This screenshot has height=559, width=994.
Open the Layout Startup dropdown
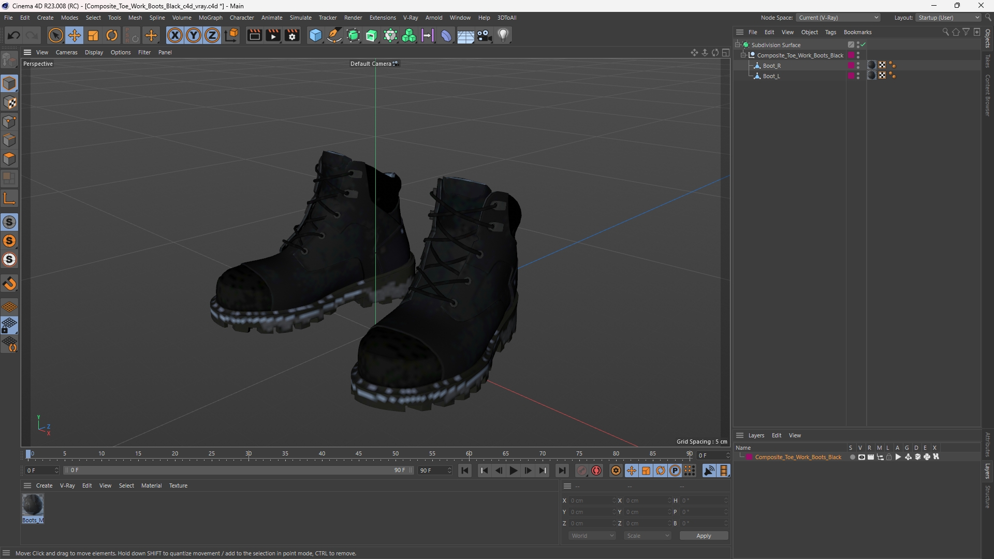[x=948, y=18]
